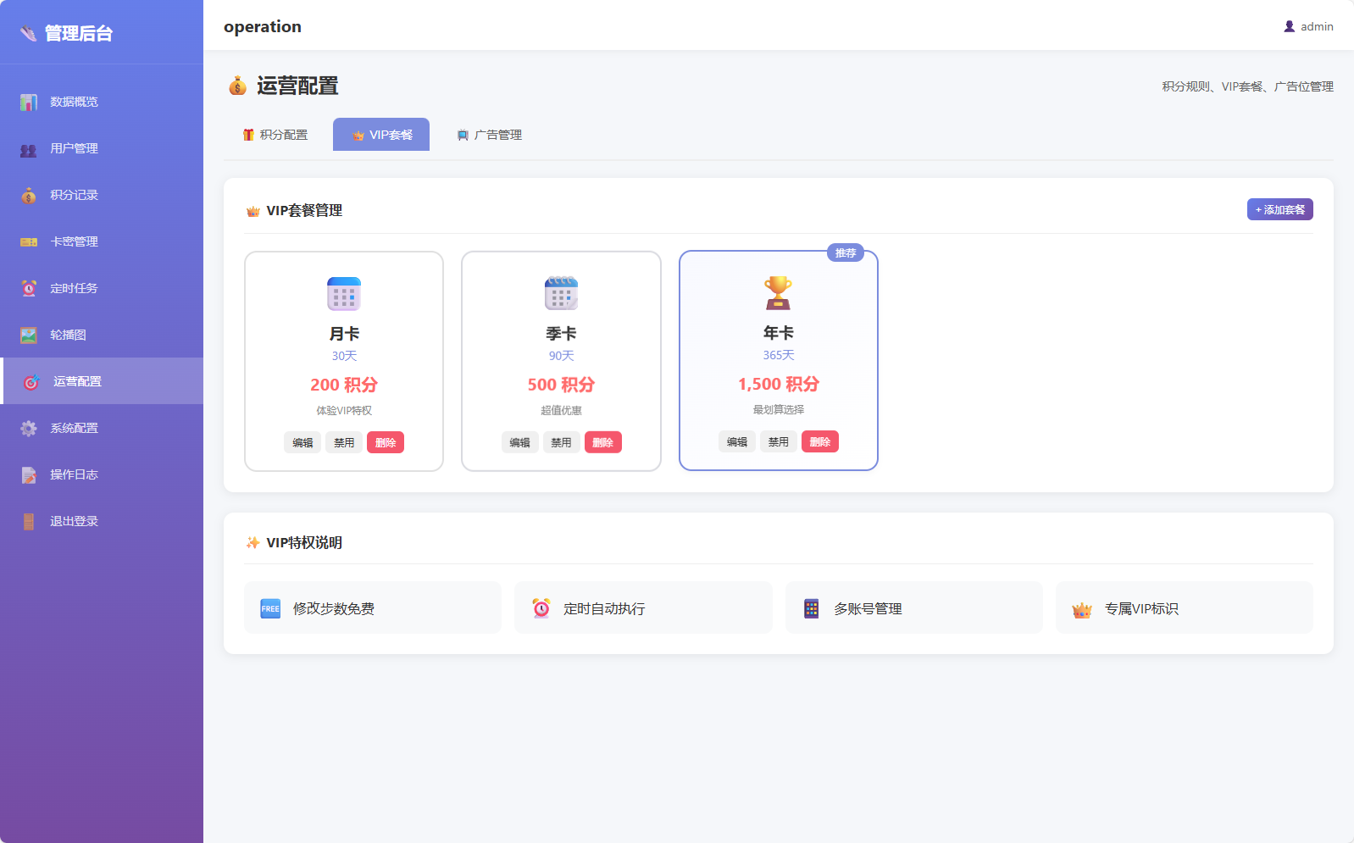Viewport: 1354px width, 843px height.
Task: Disable the 季卡 package
Action: pos(561,442)
